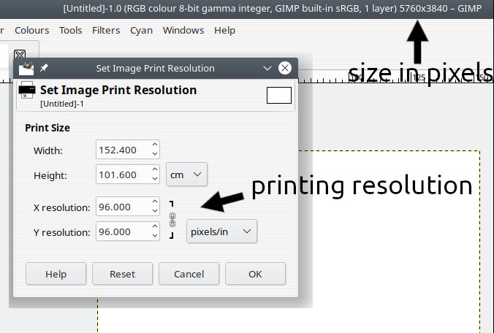Open the Tools menu
The height and width of the screenshot is (333, 494).
71,30
